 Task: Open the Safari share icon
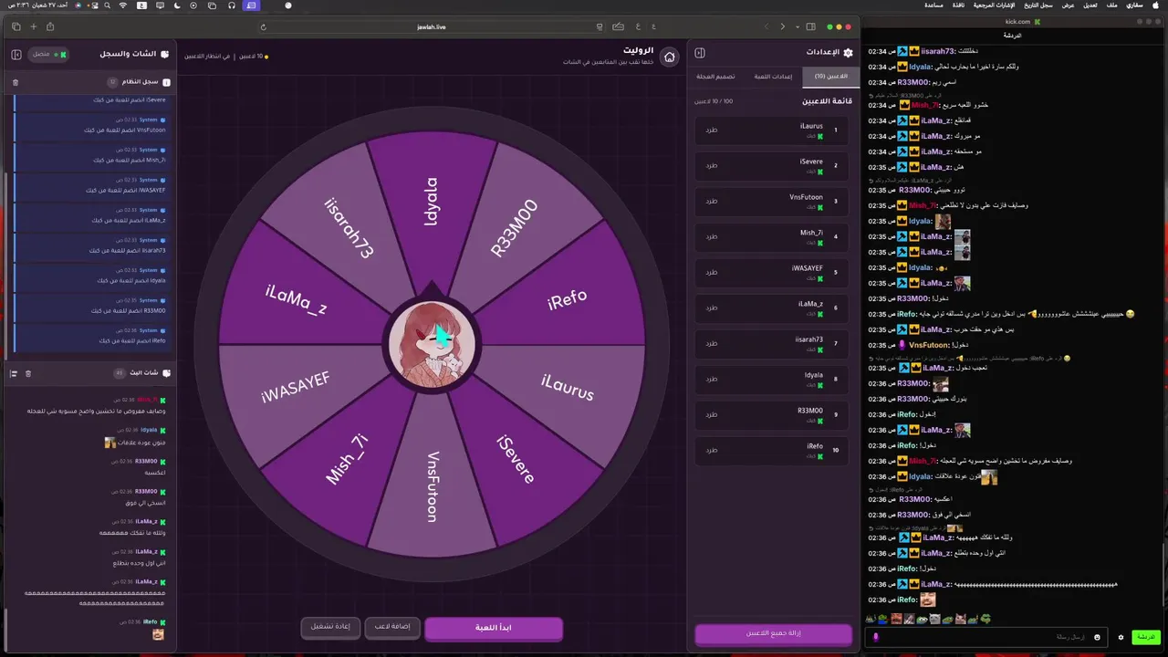click(49, 26)
